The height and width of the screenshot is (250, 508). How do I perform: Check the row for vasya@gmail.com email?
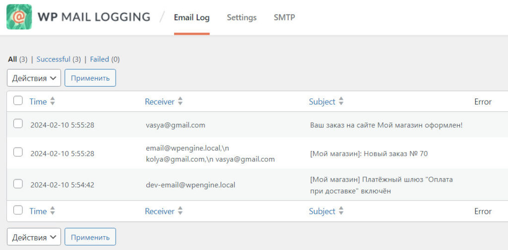[18, 124]
